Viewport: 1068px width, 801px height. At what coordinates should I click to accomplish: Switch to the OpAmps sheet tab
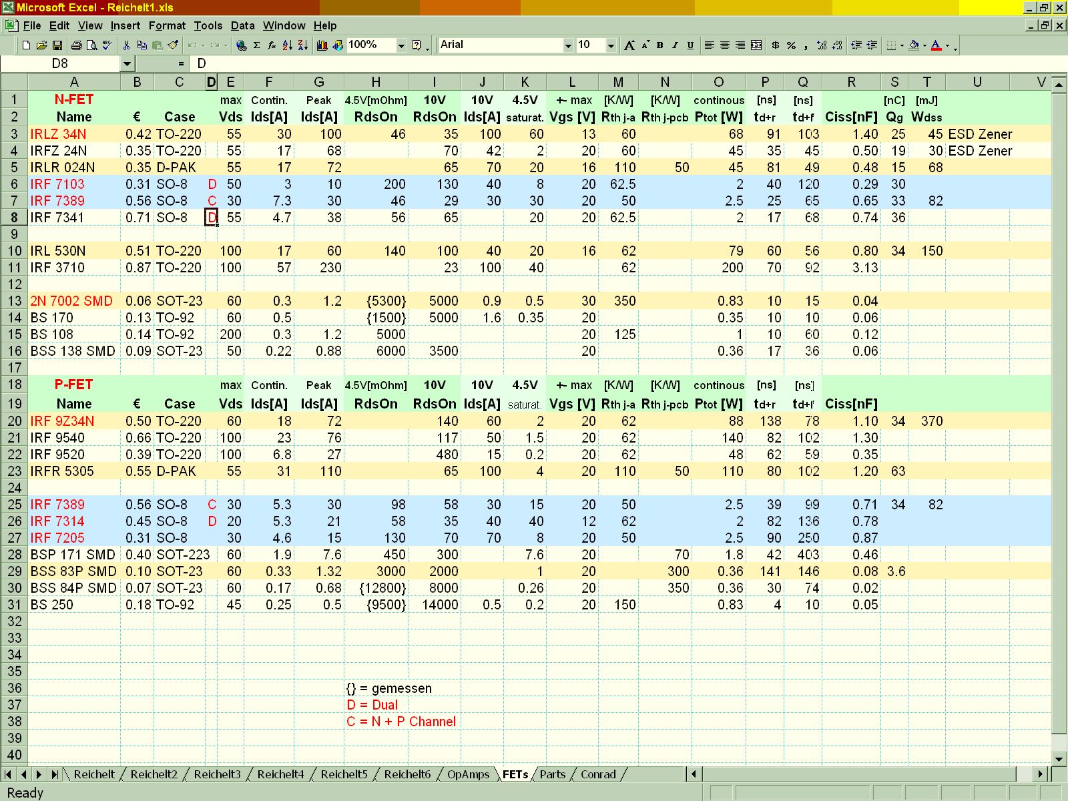[x=468, y=774]
